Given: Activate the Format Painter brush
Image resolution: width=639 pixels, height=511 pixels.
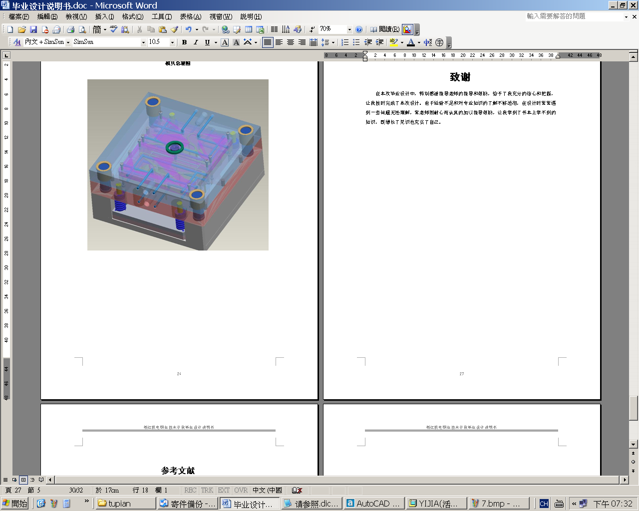Looking at the screenshot, I should 174,29.
